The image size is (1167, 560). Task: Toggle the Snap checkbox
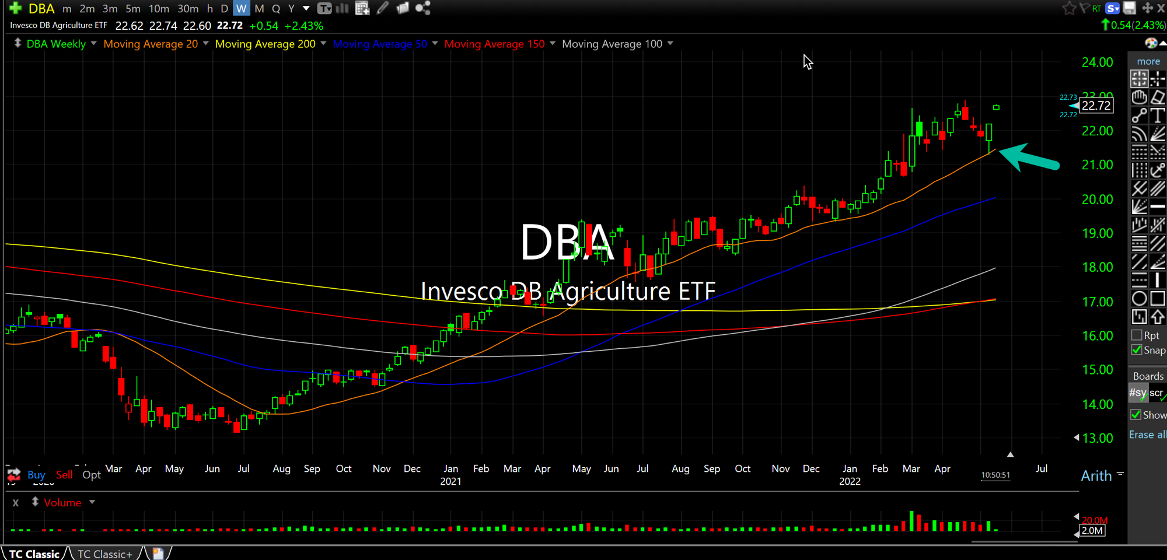click(x=1136, y=350)
